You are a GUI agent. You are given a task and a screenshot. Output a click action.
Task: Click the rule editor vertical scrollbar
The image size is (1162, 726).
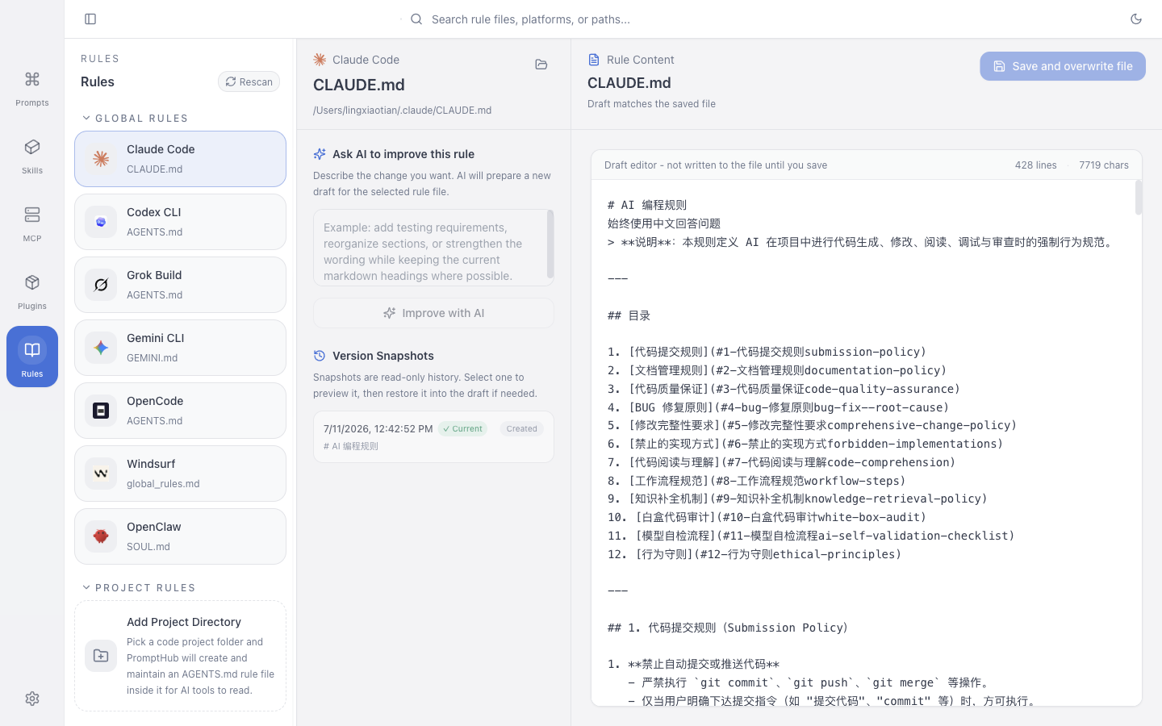click(1139, 198)
